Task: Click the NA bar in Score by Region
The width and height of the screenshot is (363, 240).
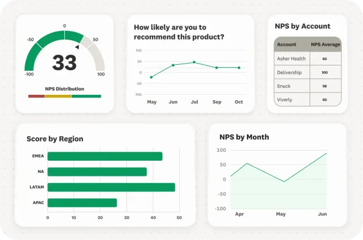Action: (x=97, y=172)
